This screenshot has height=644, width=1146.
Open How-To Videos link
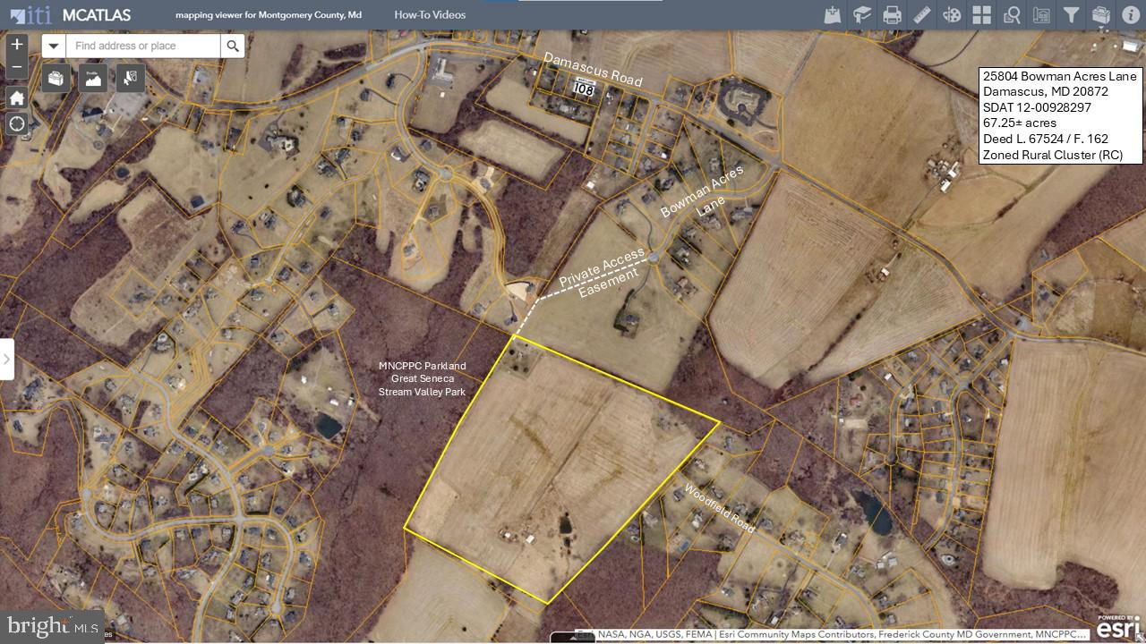coord(430,15)
